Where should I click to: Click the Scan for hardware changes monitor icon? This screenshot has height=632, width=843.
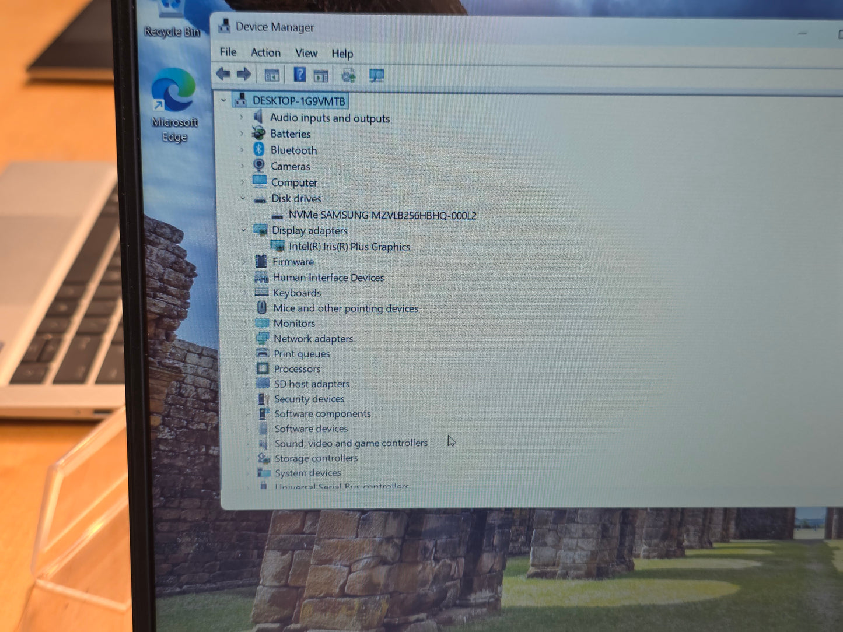point(376,75)
